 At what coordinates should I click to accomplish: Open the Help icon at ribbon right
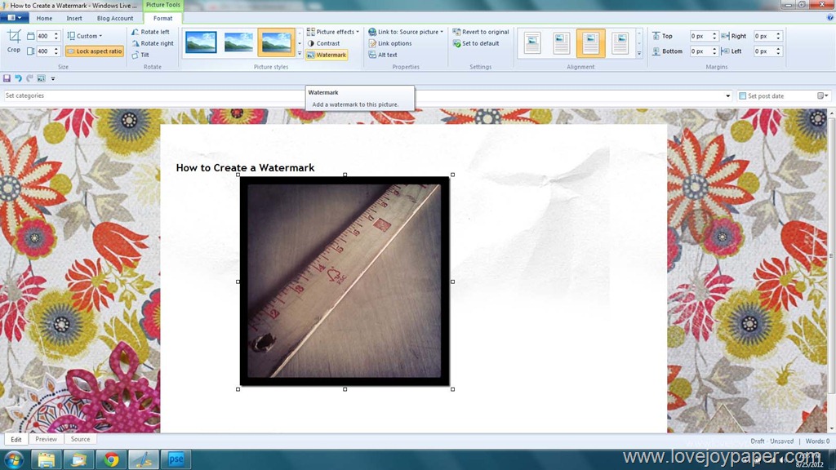[829, 18]
